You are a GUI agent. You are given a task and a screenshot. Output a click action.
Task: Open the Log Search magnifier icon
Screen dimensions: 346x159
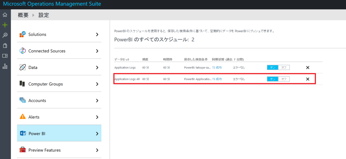click(x=5, y=35)
